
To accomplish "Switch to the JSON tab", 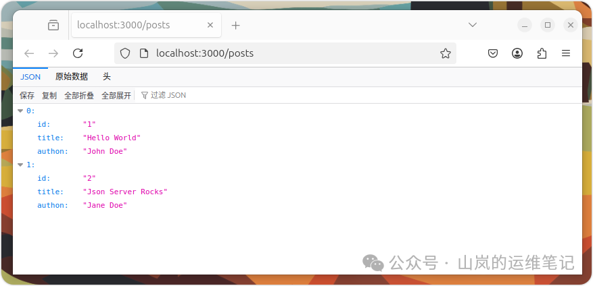I will [x=30, y=77].
